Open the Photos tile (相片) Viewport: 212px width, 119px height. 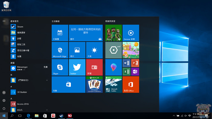coord(77,50)
